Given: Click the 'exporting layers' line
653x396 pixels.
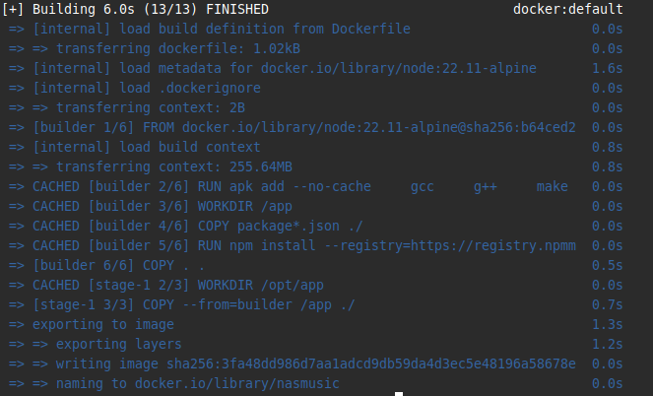Looking at the screenshot, I should pos(119,344).
